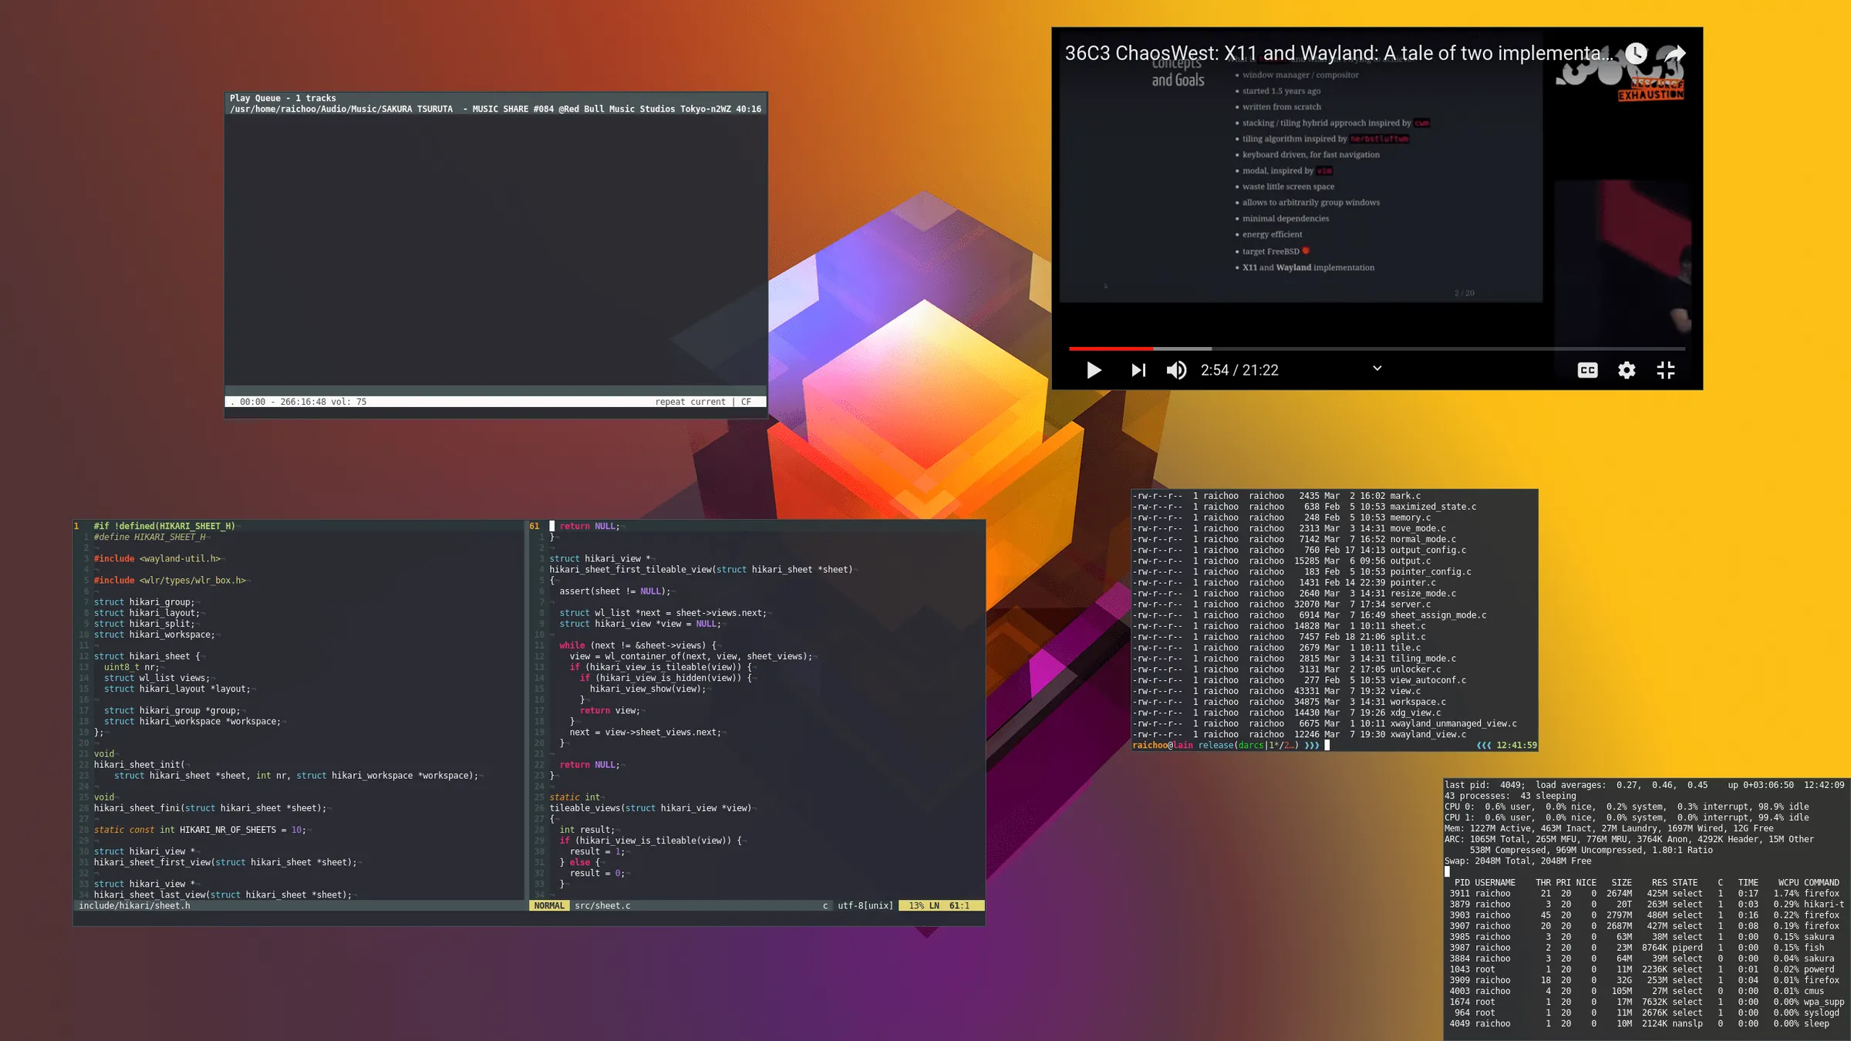Toggle the CF continue flag in cmus
The height and width of the screenshot is (1041, 1851).
745,401
